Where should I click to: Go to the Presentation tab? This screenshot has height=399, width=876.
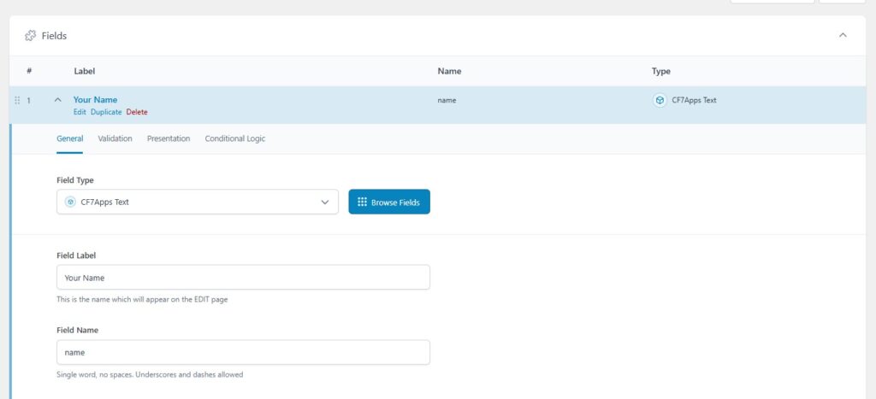[x=169, y=138]
